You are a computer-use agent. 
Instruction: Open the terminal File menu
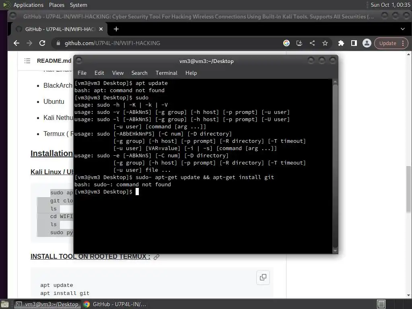pos(82,73)
